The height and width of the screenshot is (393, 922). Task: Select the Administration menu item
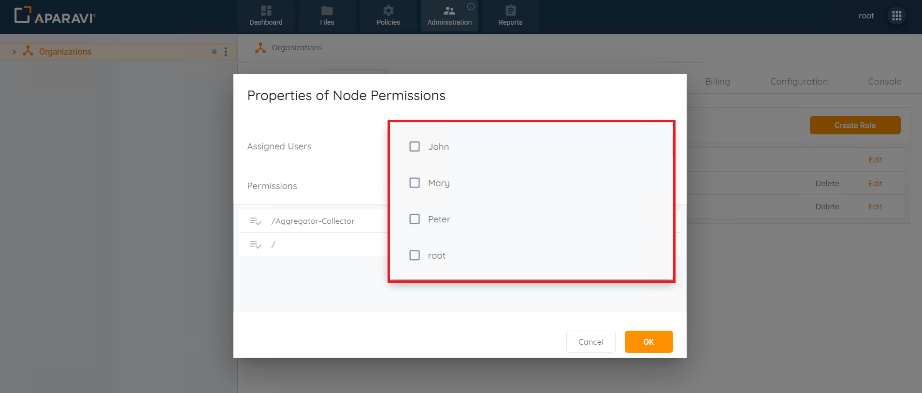click(449, 16)
